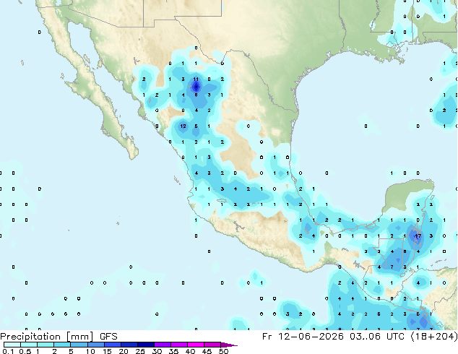Click the "50" legend tick label
458x354 pixels.
(223, 351)
